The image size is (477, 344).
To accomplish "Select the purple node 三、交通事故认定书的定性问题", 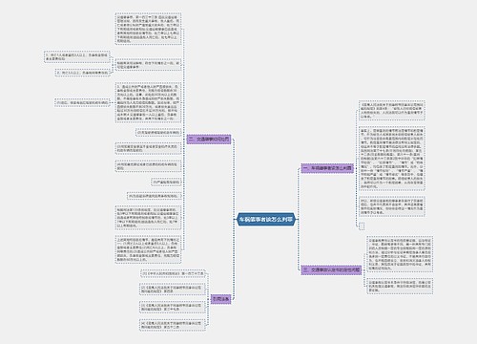I will [x=331, y=270].
